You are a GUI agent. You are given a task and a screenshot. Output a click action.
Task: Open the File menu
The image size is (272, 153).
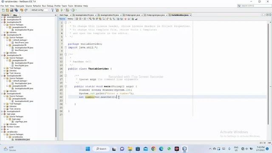coord(2,6)
